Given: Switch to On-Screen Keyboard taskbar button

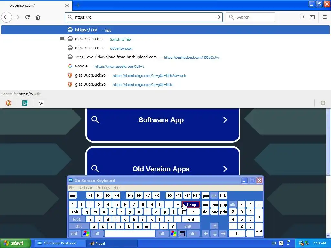Looking at the screenshot, I should (59, 243).
